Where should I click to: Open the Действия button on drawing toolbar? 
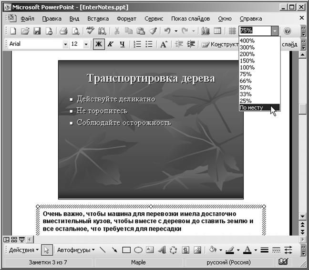24,249
